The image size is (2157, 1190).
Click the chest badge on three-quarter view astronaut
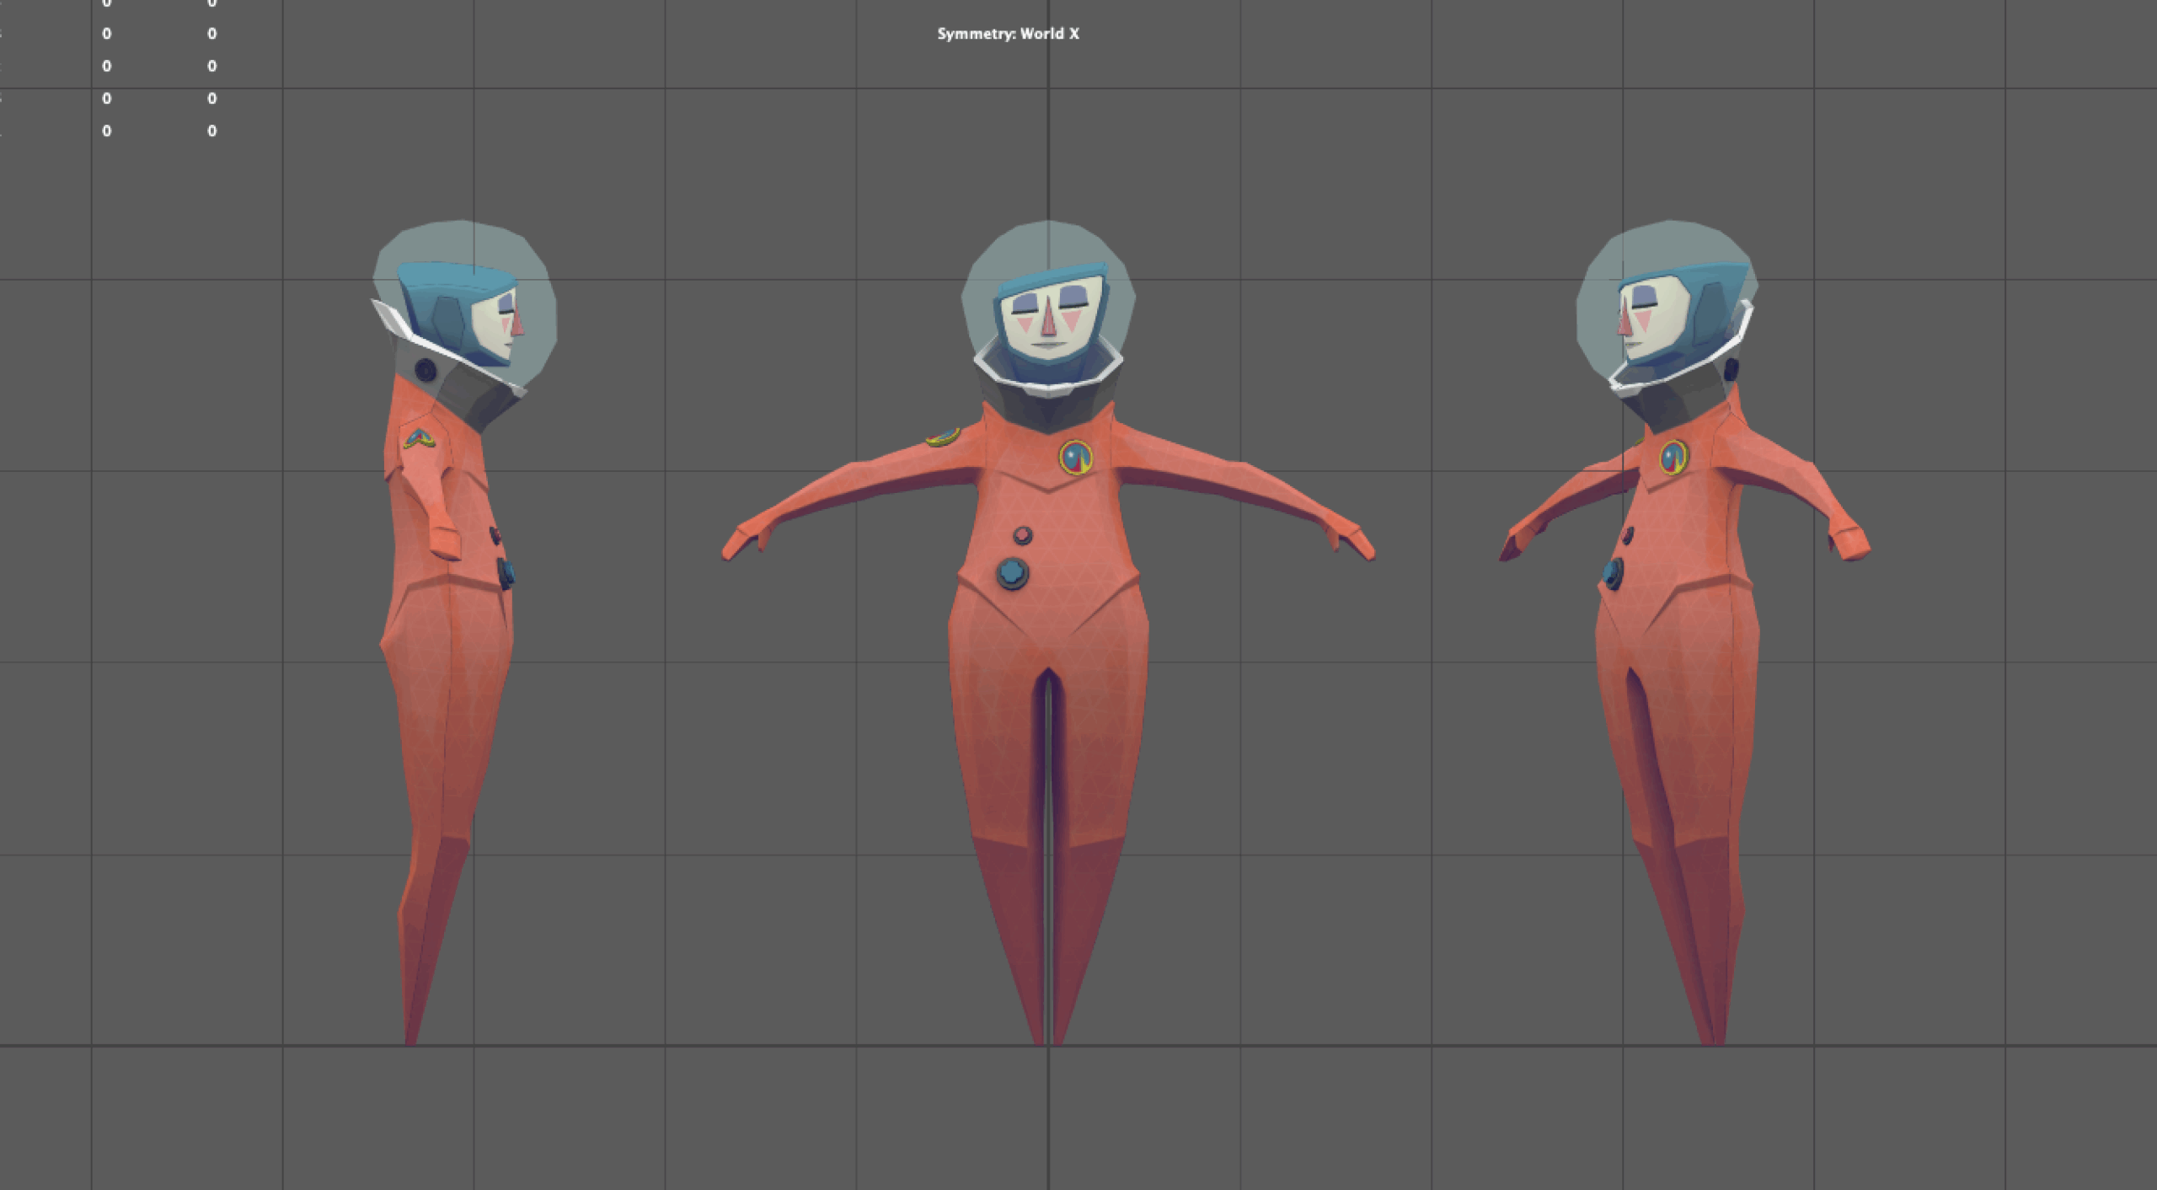point(1673,458)
